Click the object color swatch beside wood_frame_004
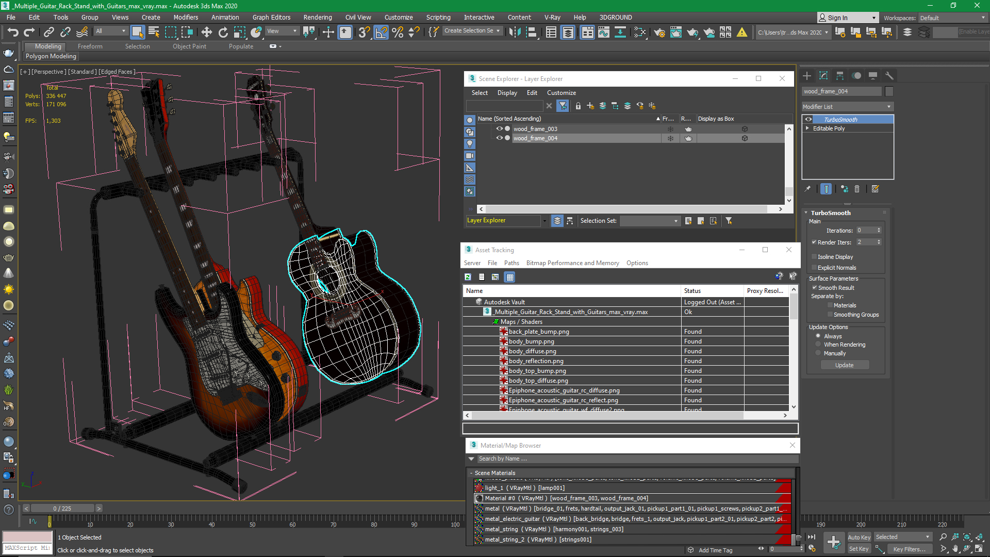 [889, 91]
